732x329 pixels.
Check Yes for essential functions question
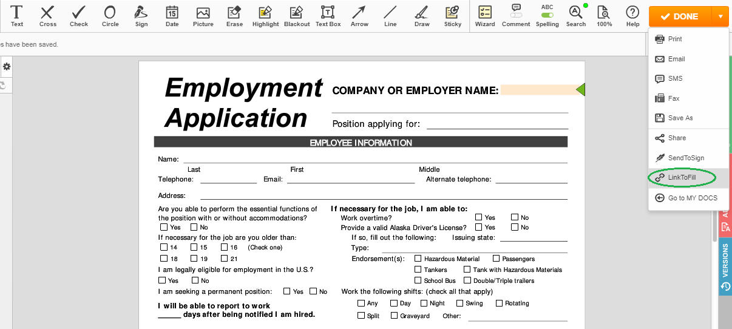[163, 227]
